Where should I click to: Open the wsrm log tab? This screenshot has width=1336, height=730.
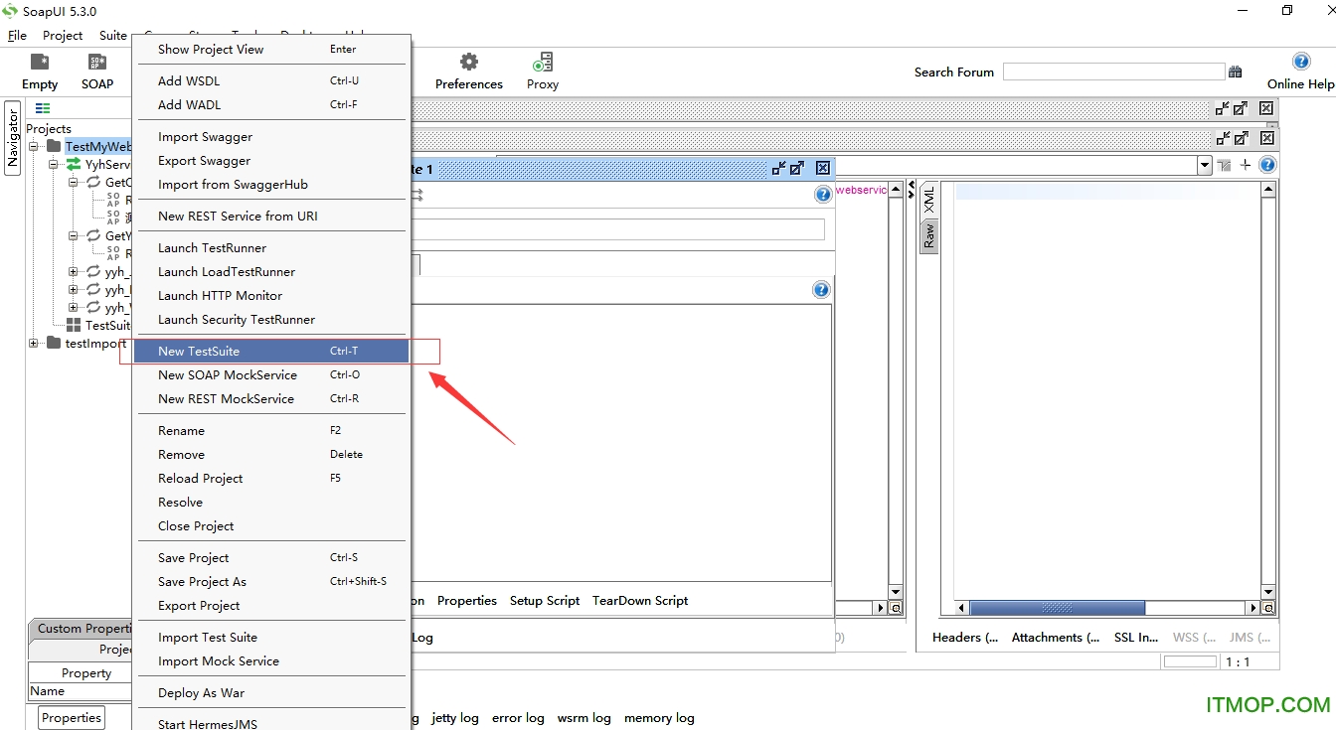tap(584, 717)
